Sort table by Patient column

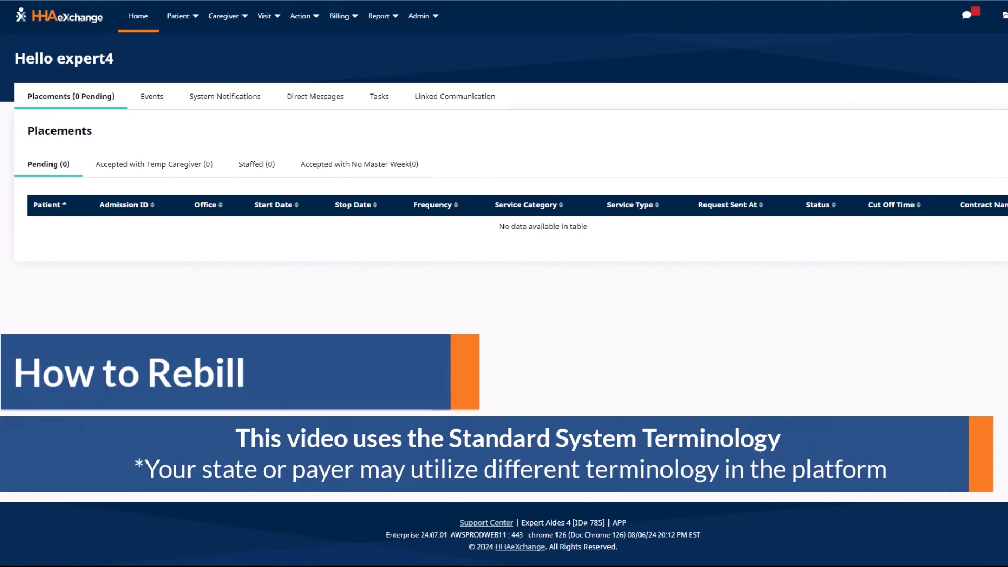[49, 205]
